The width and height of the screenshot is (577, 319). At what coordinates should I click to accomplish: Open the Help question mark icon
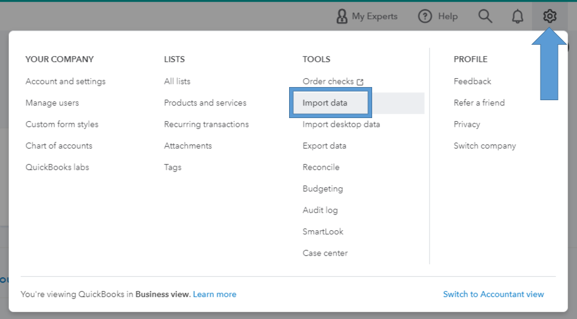[425, 17]
